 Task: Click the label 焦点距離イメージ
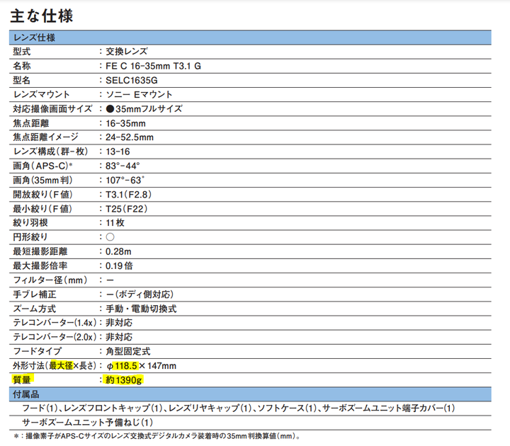[45, 137]
